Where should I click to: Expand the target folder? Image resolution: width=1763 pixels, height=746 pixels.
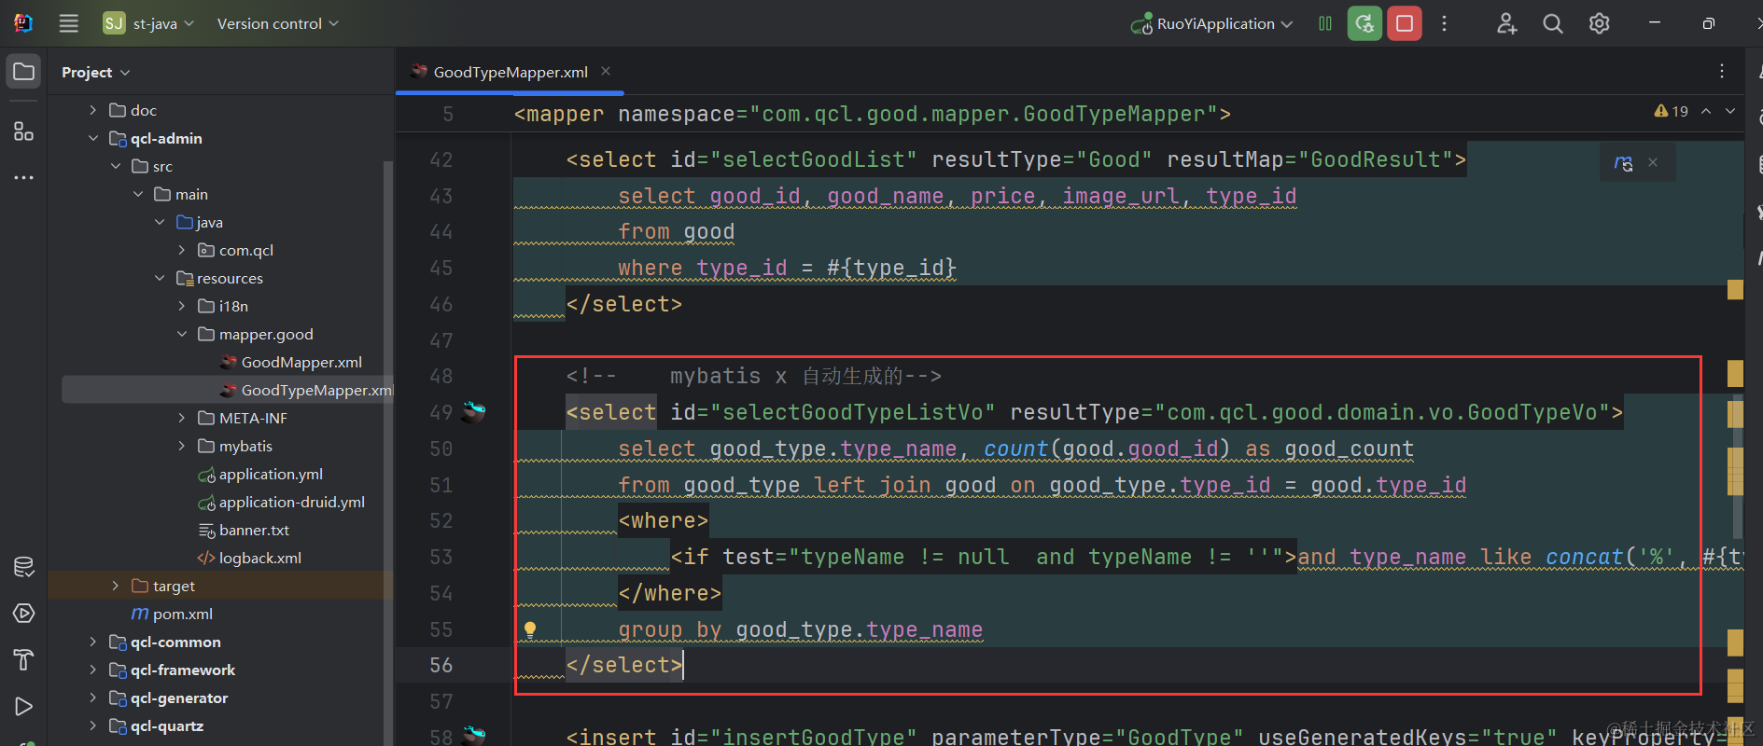(115, 586)
